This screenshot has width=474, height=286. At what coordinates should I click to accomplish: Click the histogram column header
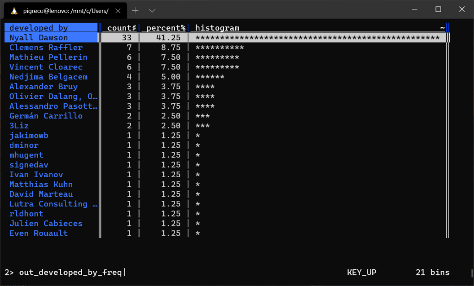click(x=217, y=28)
